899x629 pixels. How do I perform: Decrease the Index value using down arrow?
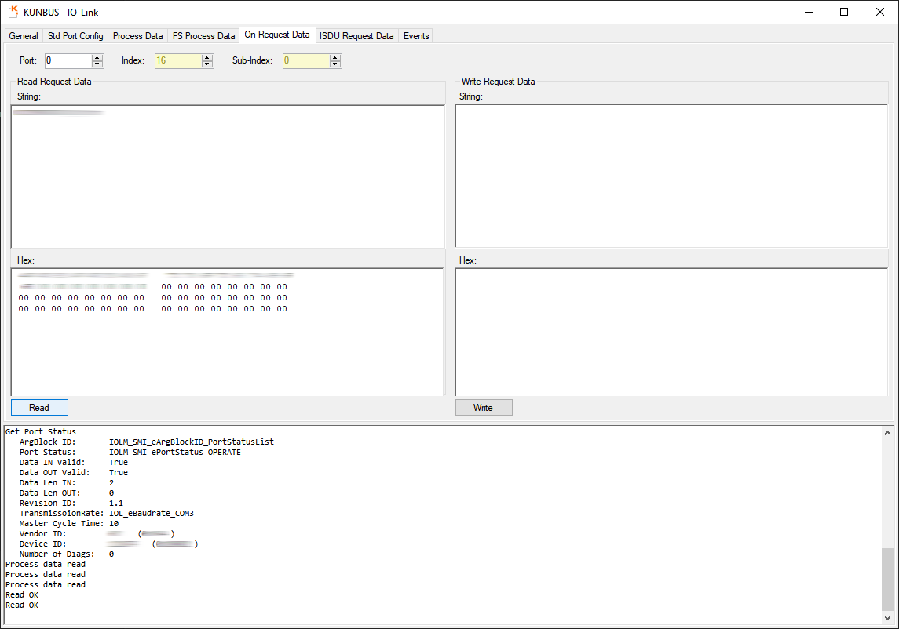tap(207, 64)
